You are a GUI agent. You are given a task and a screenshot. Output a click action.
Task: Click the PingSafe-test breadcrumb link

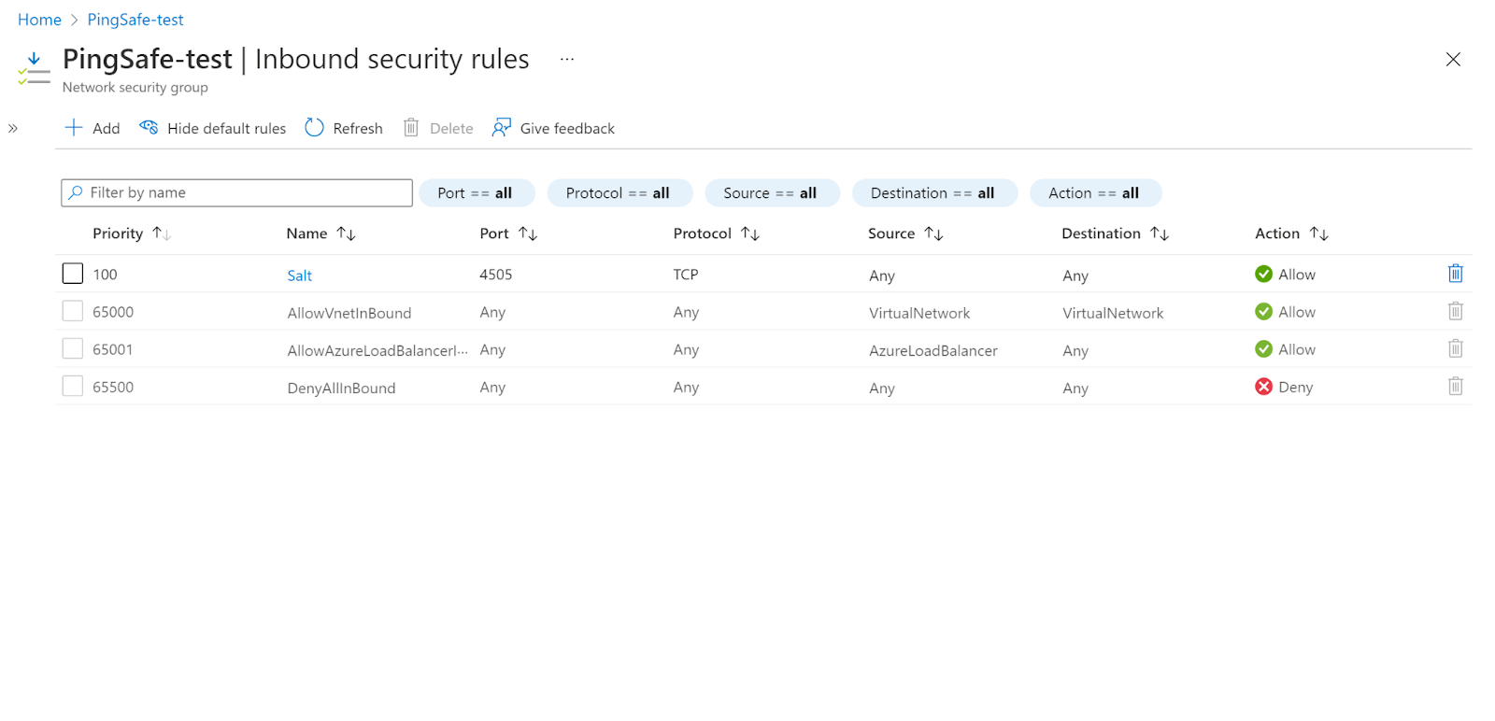[x=135, y=20]
